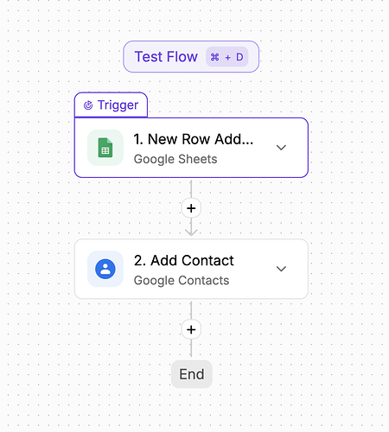Viewport: 389px width, 432px height.
Task: Add step after Add Contact
Action: point(191,329)
